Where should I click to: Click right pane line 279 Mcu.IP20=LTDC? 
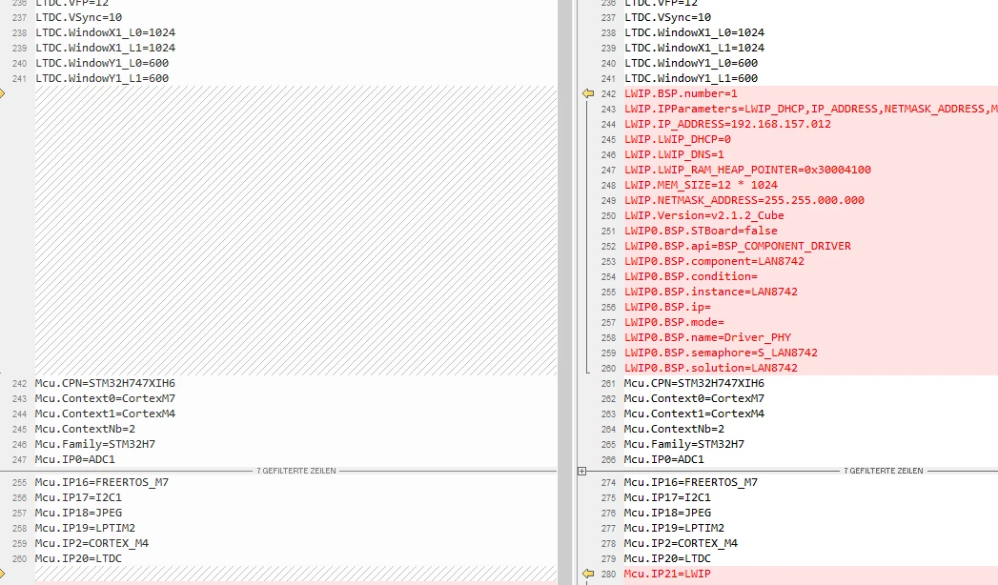click(x=667, y=559)
